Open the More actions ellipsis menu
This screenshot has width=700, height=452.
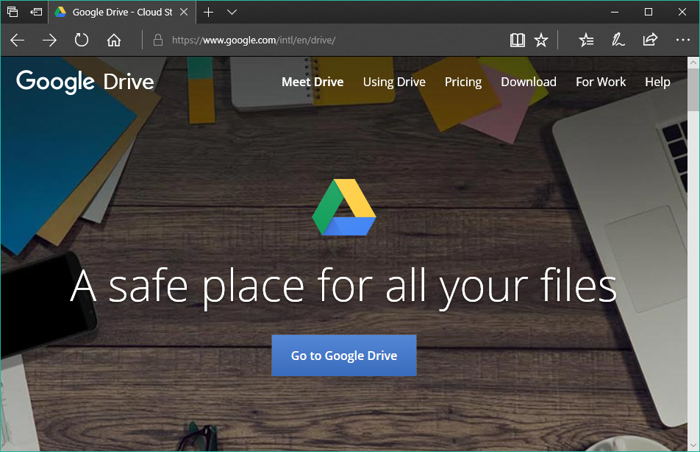click(682, 40)
